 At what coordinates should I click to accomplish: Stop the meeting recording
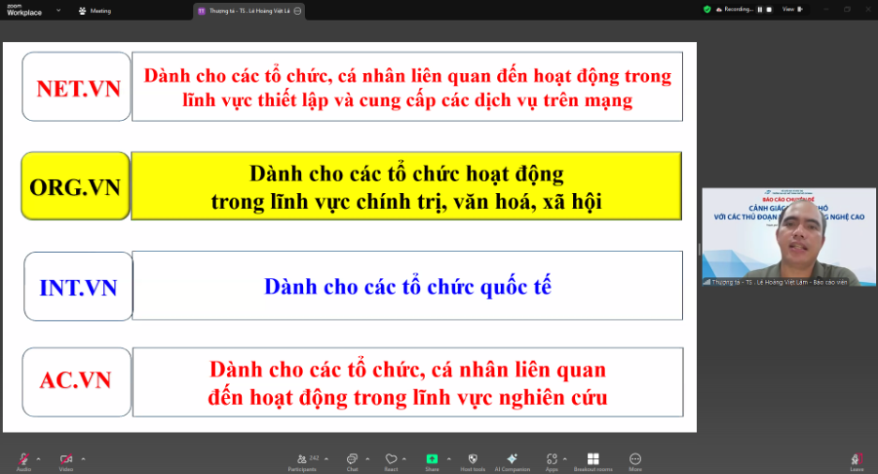point(769,9)
